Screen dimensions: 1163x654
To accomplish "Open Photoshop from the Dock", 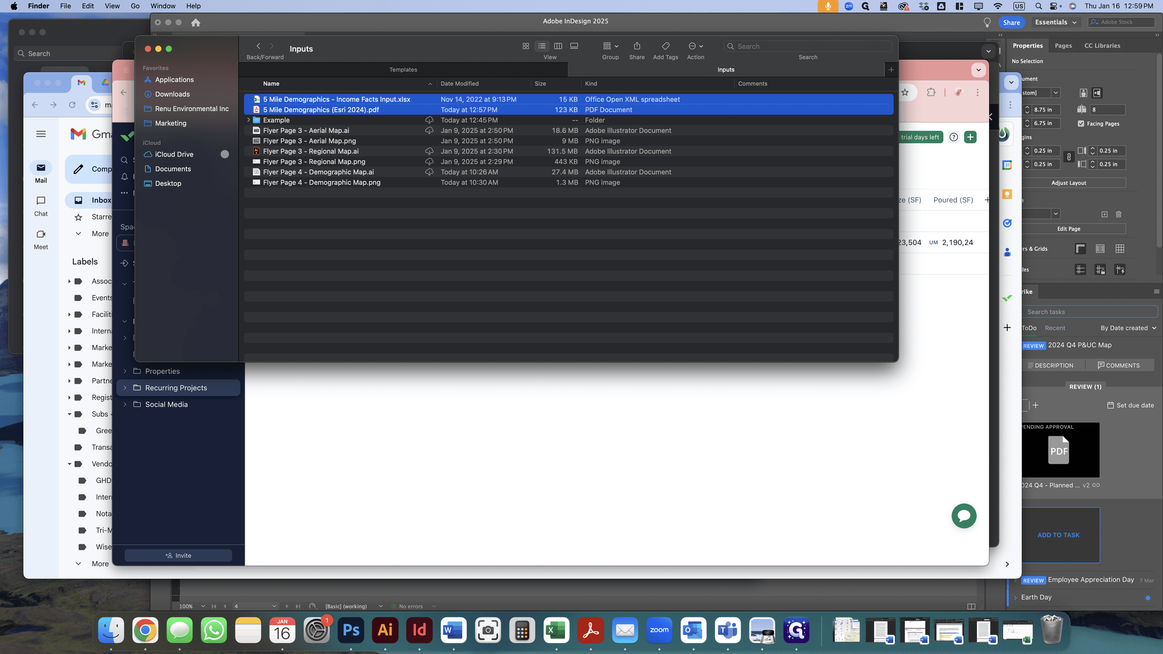I will [x=351, y=630].
